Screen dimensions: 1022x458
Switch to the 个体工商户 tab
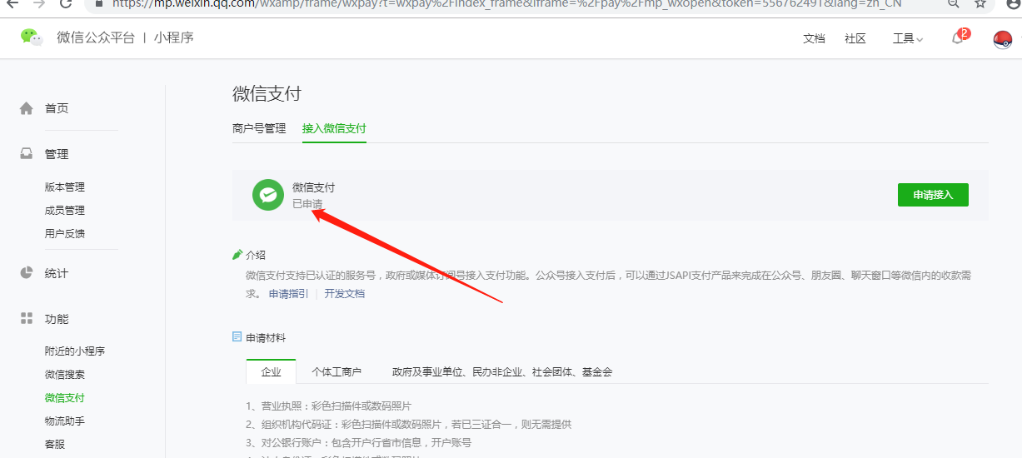337,372
